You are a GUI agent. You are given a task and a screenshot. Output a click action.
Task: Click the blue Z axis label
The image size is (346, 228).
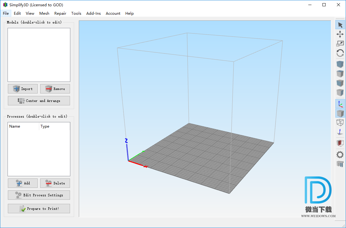126,141
